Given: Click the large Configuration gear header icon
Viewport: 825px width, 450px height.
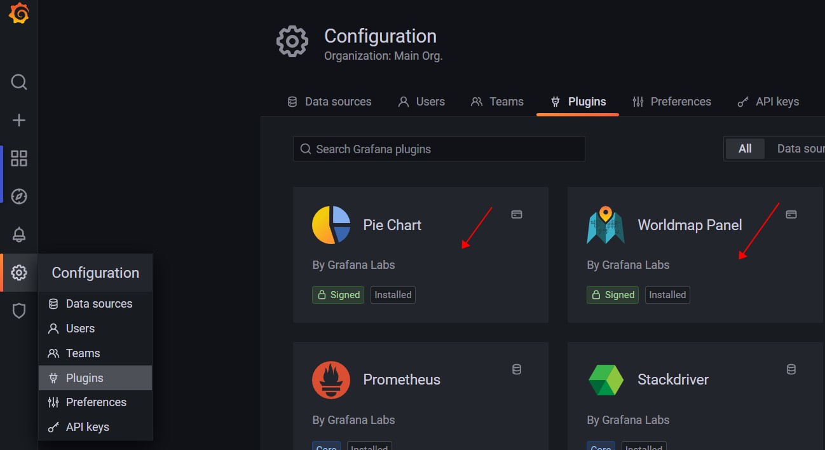Looking at the screenshot, I should point(292,42).
